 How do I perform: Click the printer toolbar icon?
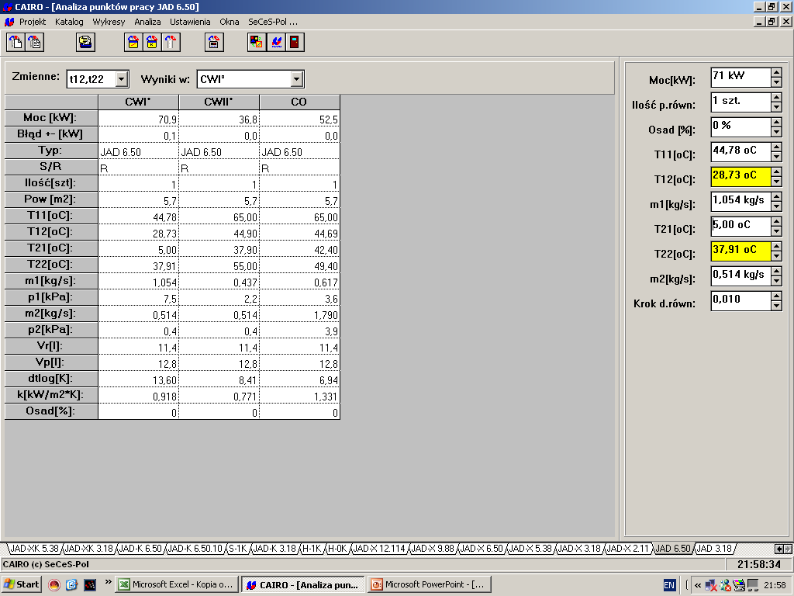85,42
